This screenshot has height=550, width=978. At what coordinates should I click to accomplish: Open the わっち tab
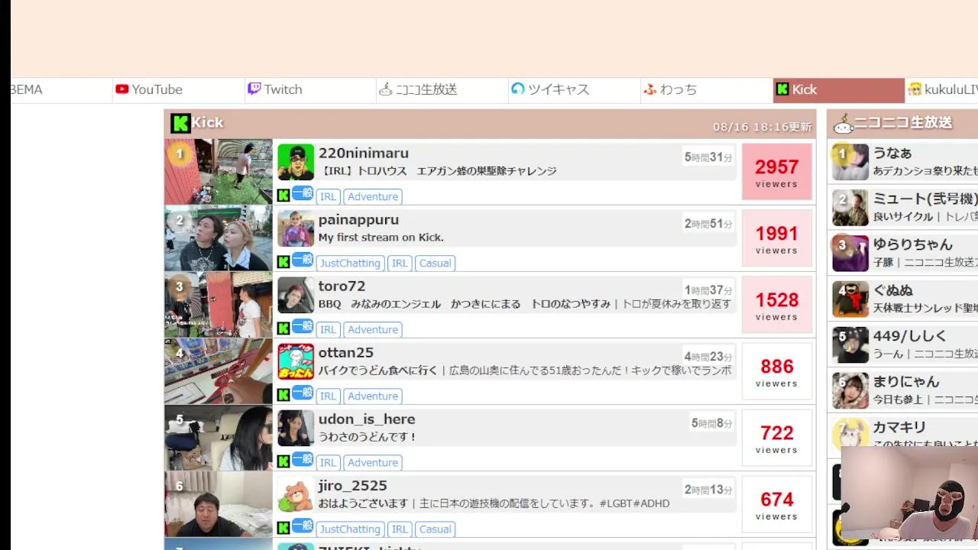pos(707,90)
